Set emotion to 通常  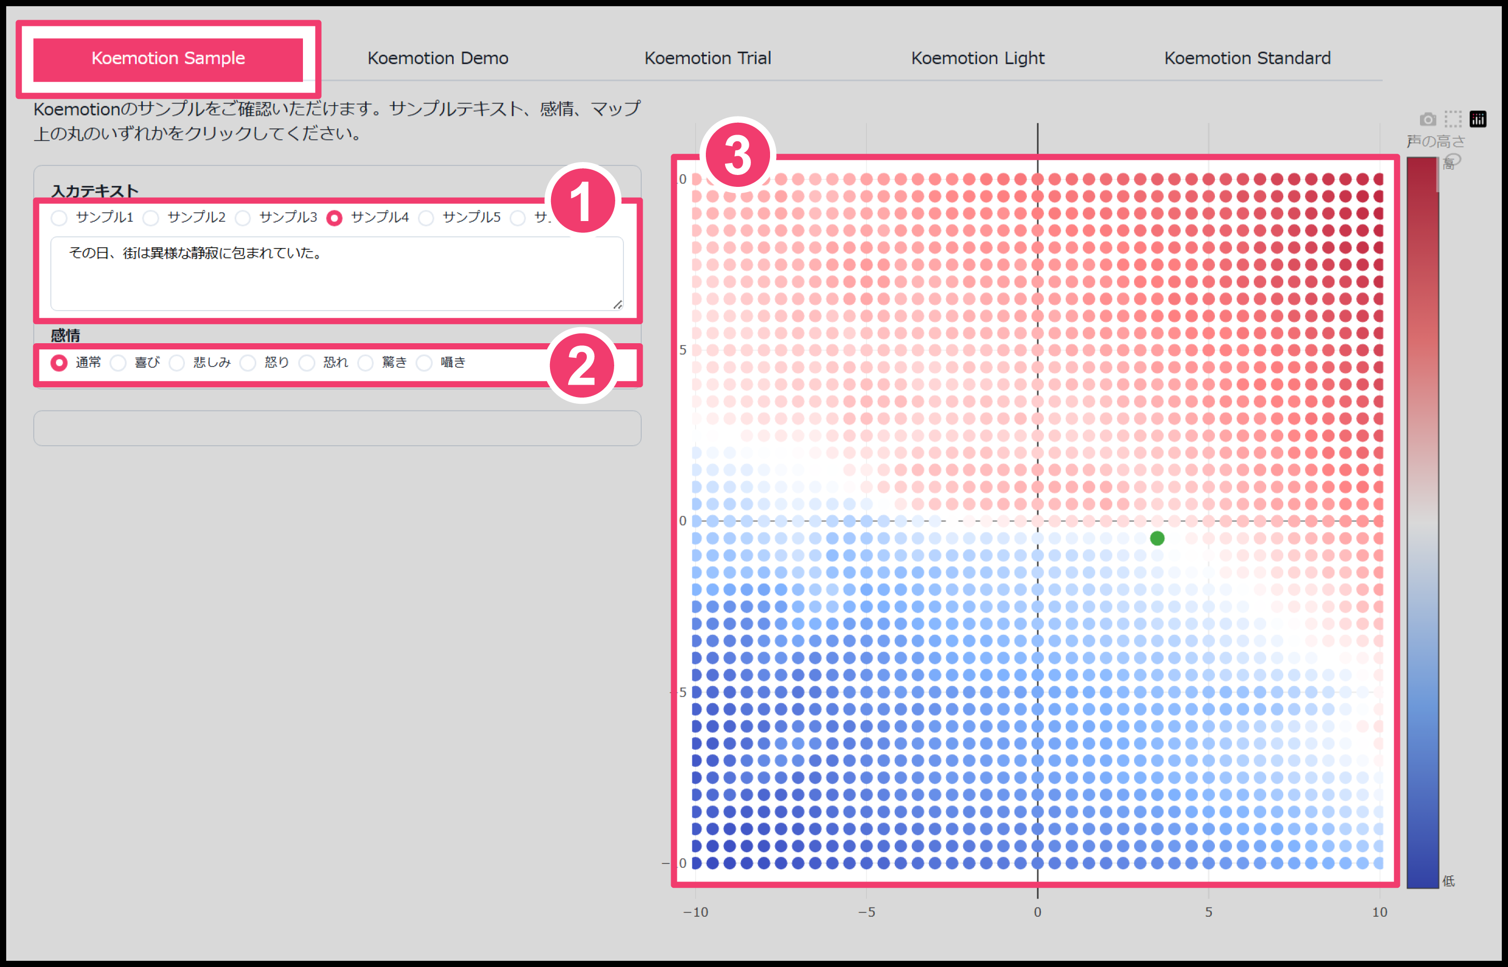coord(59,363)
